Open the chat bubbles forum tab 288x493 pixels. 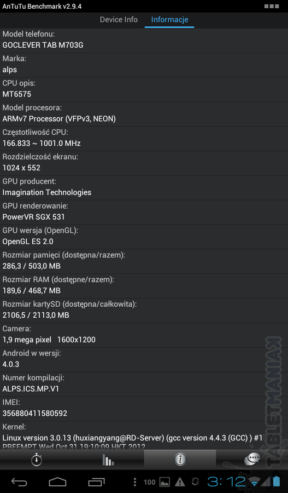(252, 460)
